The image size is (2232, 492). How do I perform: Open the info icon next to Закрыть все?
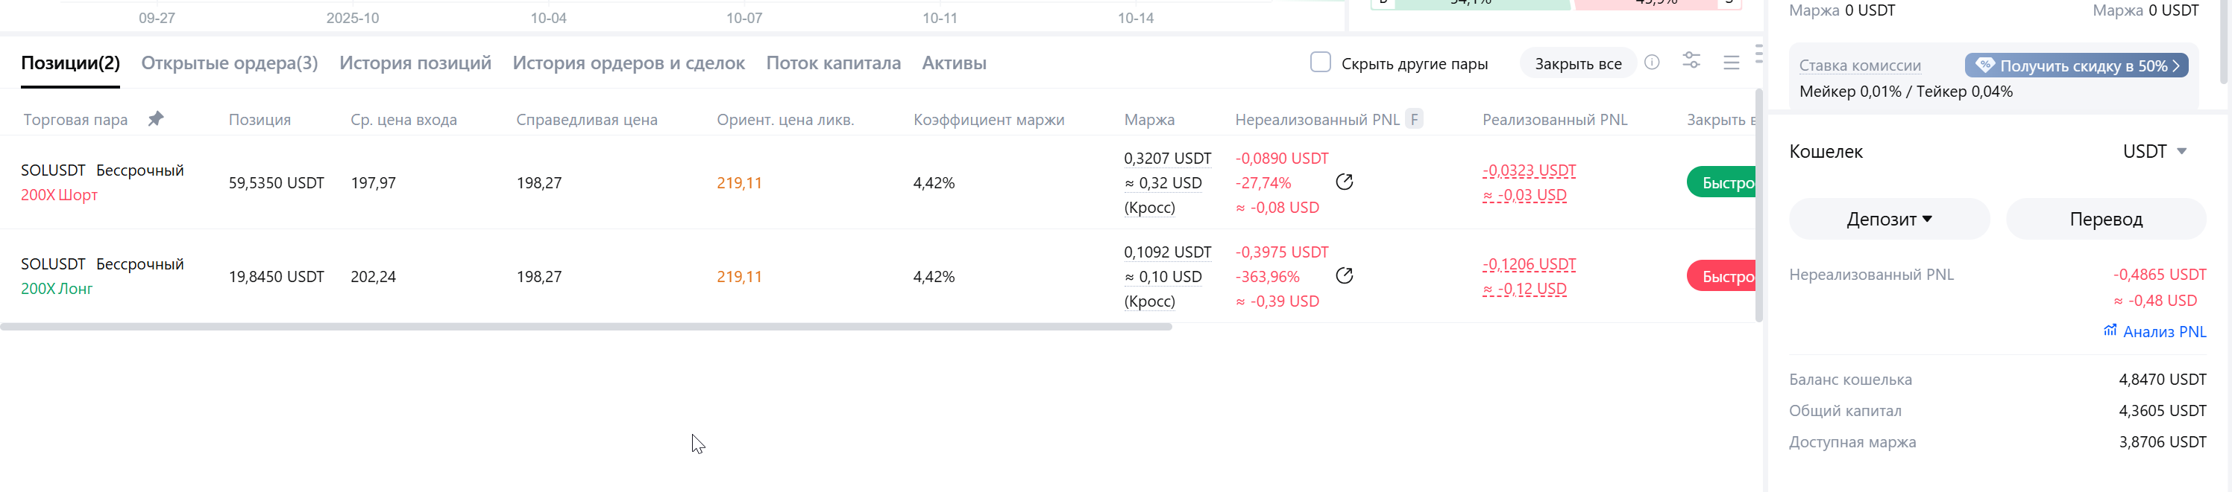click(x=1653, y=63)
